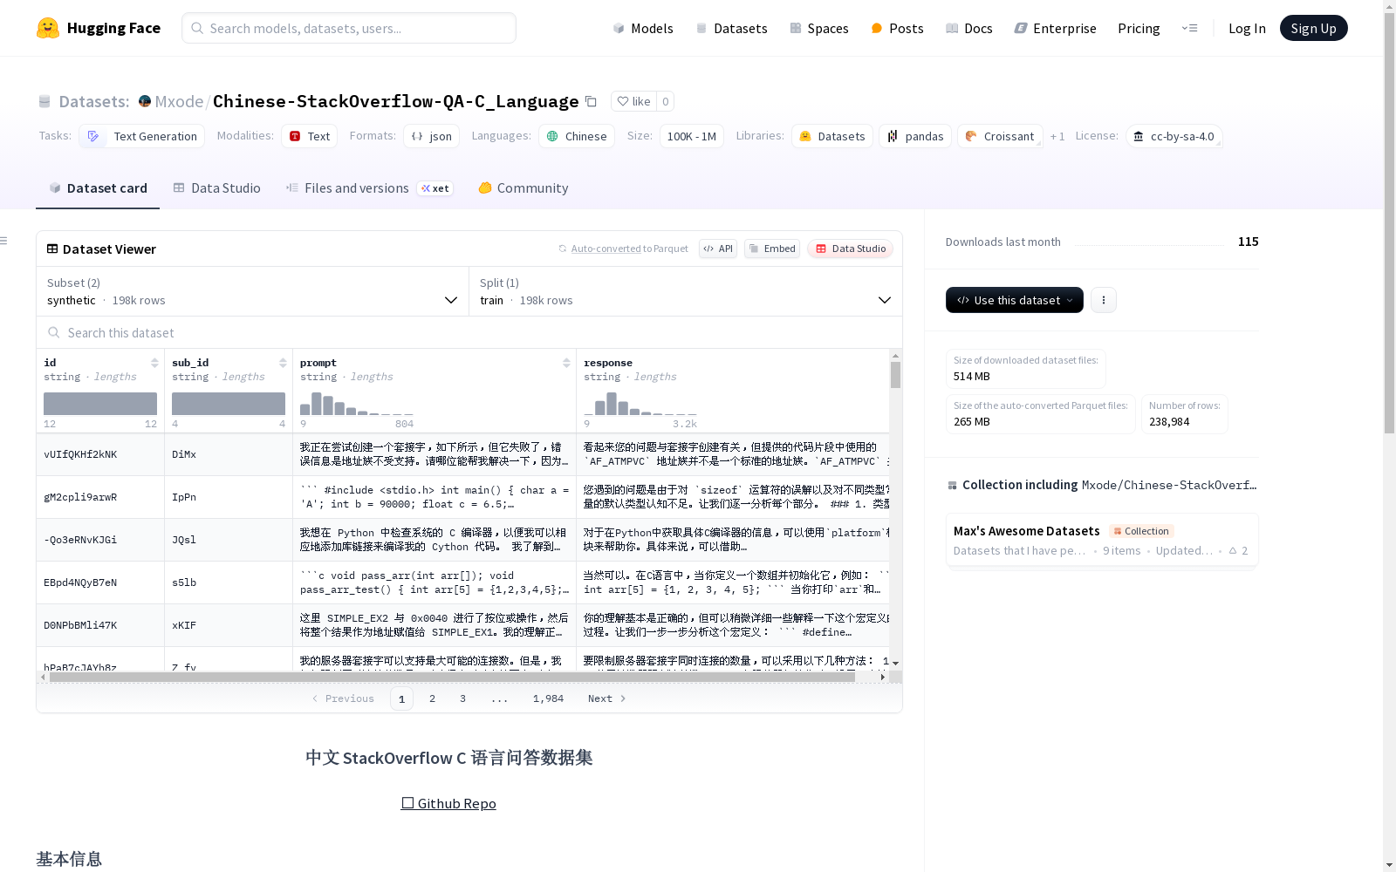Click the Mxode author link
This screenshot has height=872, width=1396.
point(179,101)
